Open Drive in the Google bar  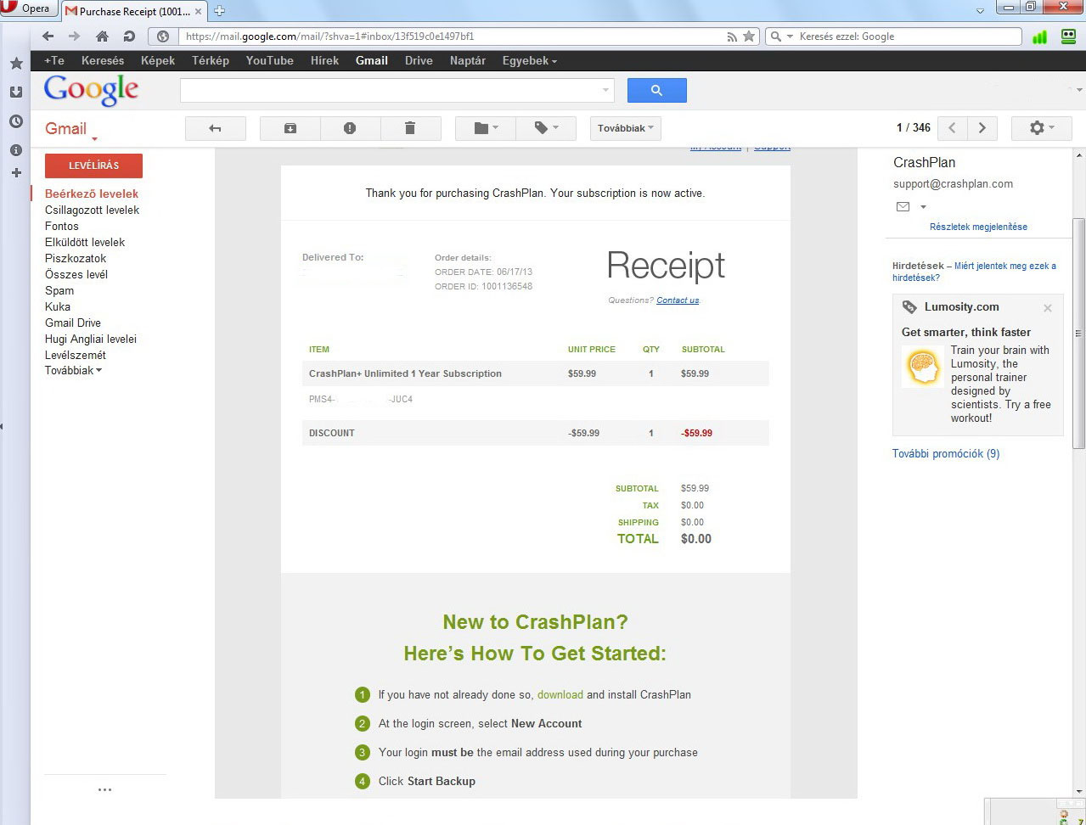coord(419,61)
